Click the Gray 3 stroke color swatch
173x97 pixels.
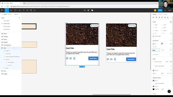pyautogui.click(x=154, y=71)
